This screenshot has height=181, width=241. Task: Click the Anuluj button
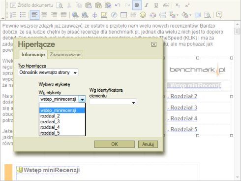tap(148, 144)
